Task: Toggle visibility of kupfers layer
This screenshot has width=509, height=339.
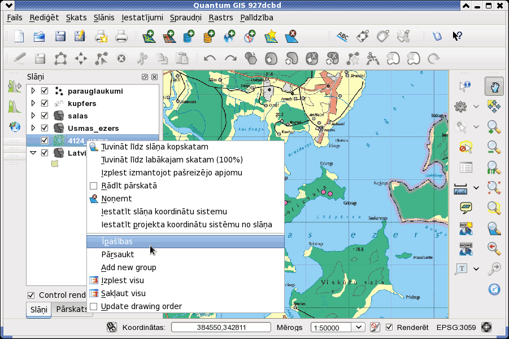Action: pyautogui.click(x=45, y=103)
